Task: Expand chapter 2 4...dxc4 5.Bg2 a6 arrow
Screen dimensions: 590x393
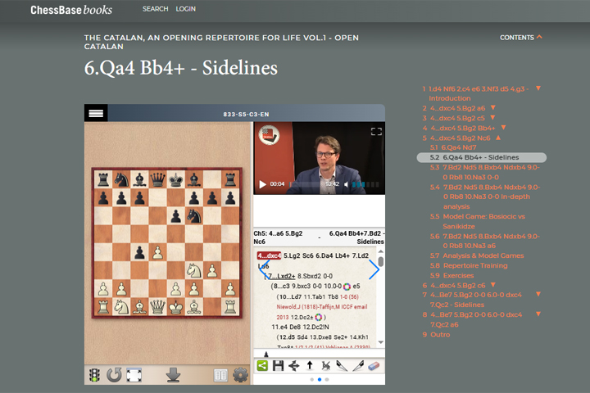Action: click(493, 107)
